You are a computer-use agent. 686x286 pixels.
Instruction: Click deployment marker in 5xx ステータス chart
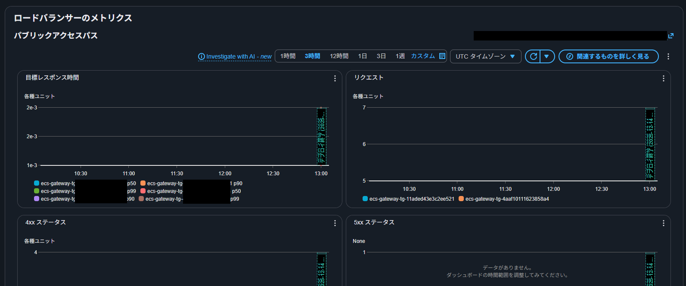(x=650, y=269)
